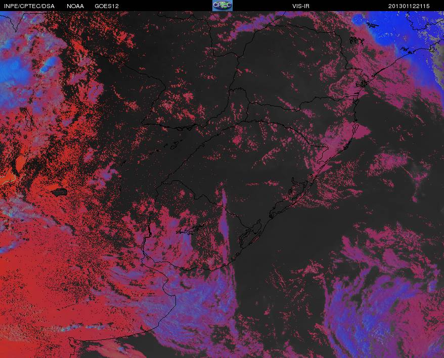Click the CPTEC logo in the header

(x=223, y=6)
